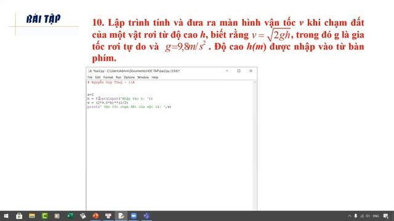Open the green Camtasia icon in taskbar
The height and width of the screenshot is (221, 394).
pyautogui.click(x=44, y=215)
